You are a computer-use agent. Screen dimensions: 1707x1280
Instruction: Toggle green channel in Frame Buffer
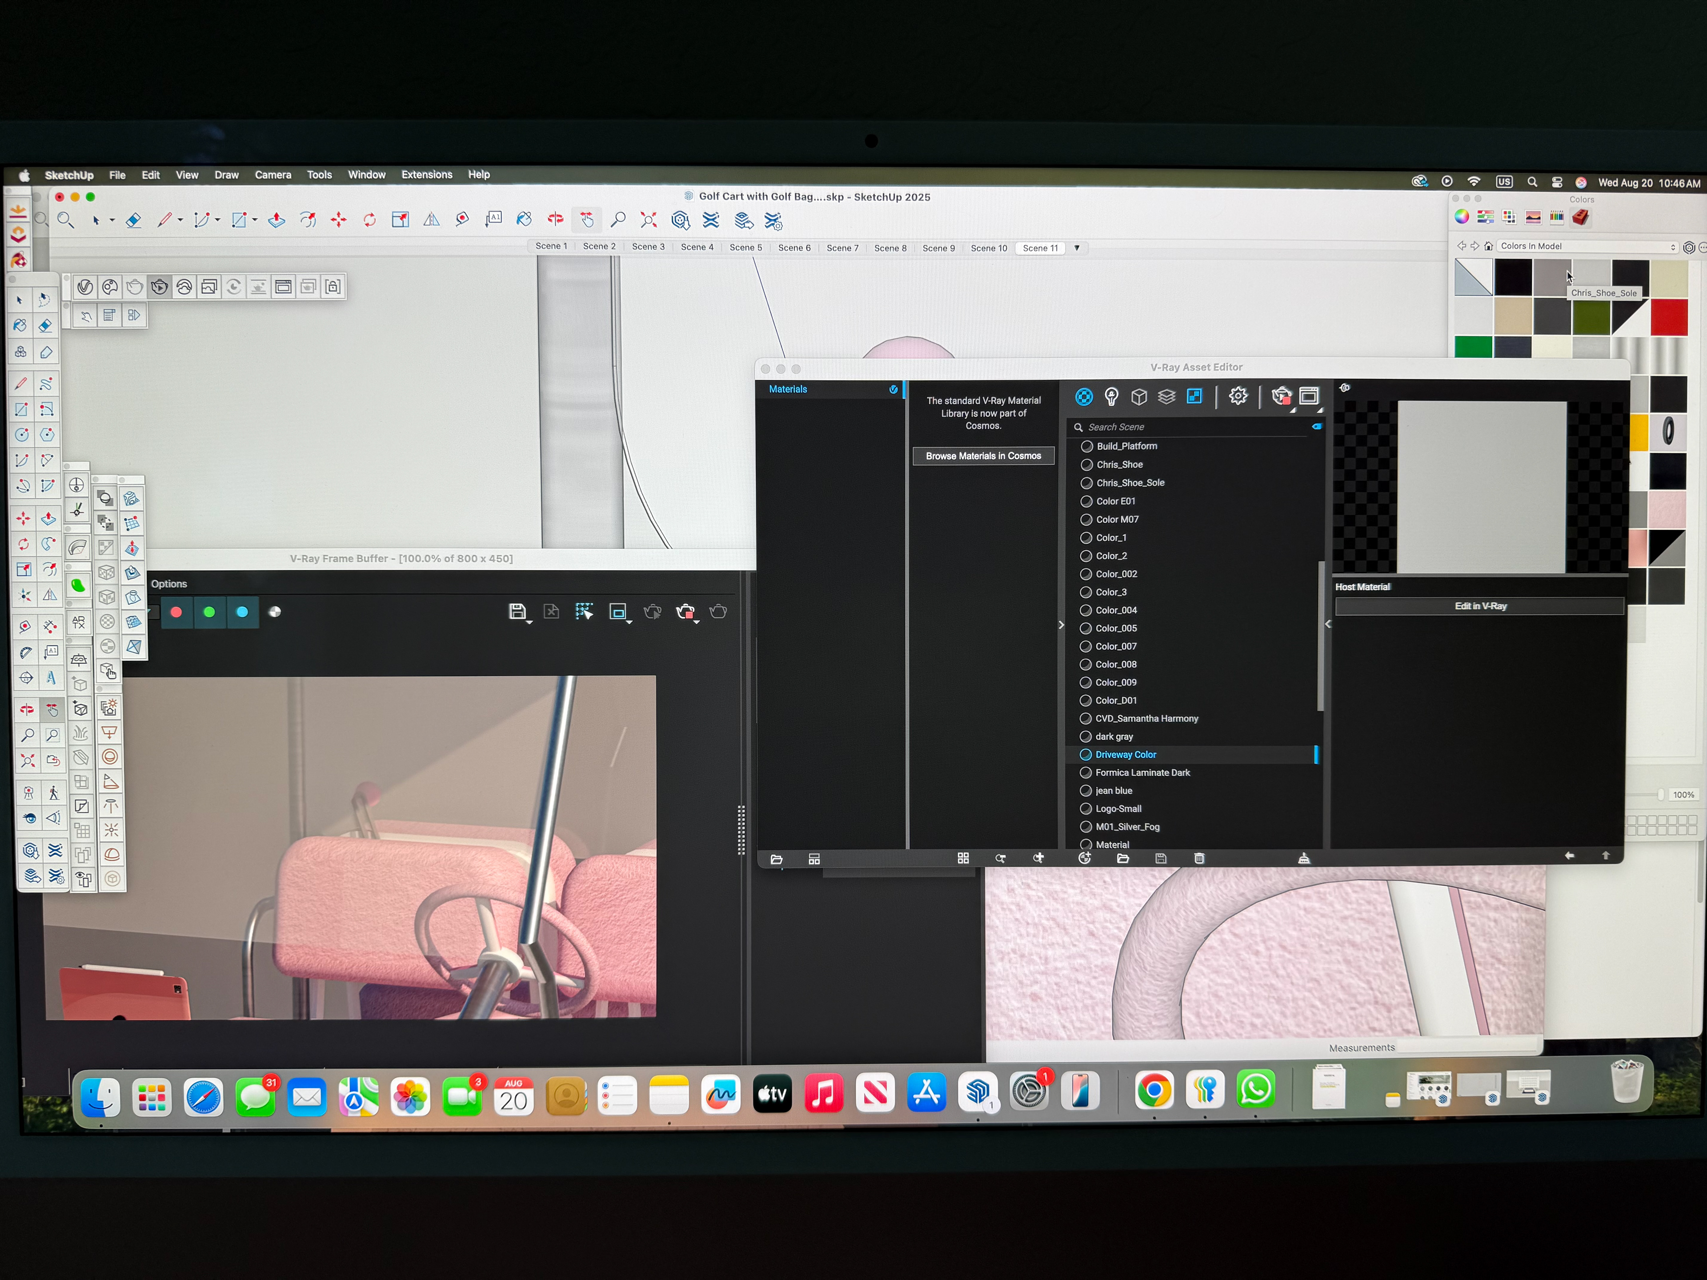click(209, 612)
